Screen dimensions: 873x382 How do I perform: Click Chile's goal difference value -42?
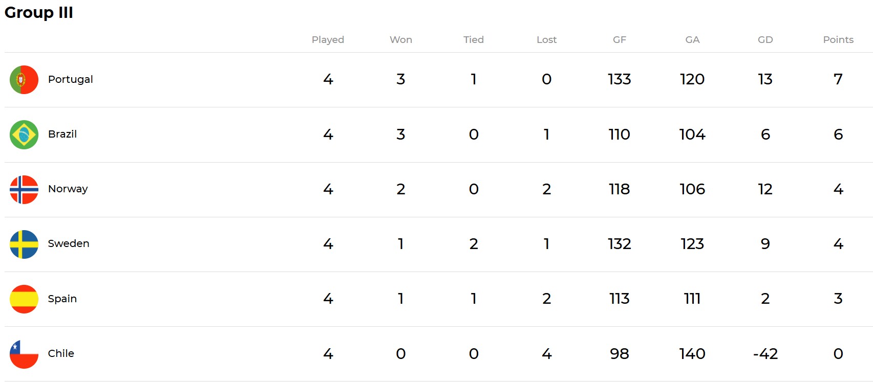click(765, 354)
